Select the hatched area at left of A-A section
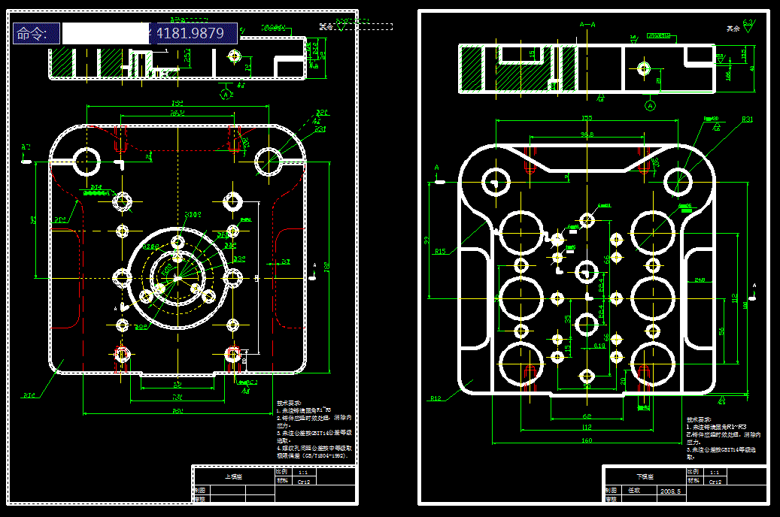Screen dimensions: 780x517 tap(471, 68)
